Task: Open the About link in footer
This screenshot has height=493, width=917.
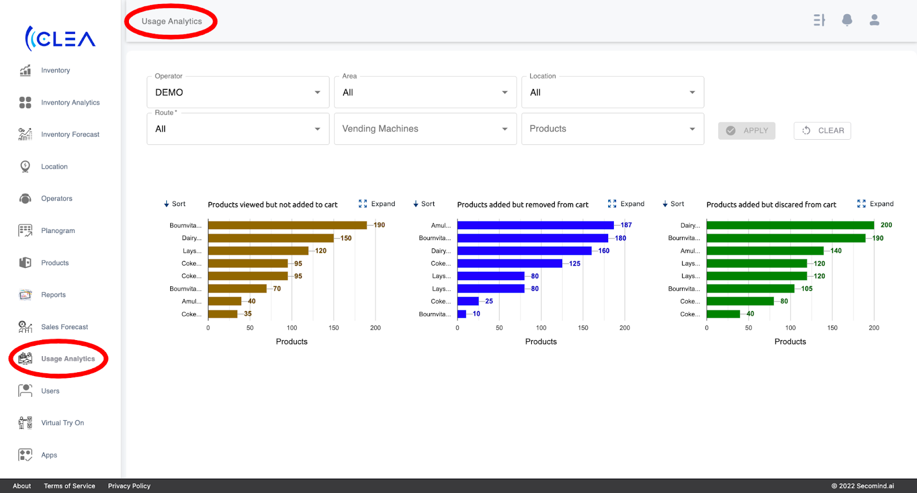Action: tap(22, 486)
